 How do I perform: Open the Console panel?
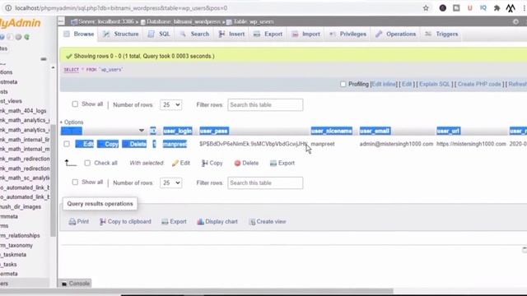click(x=75, y=284)
